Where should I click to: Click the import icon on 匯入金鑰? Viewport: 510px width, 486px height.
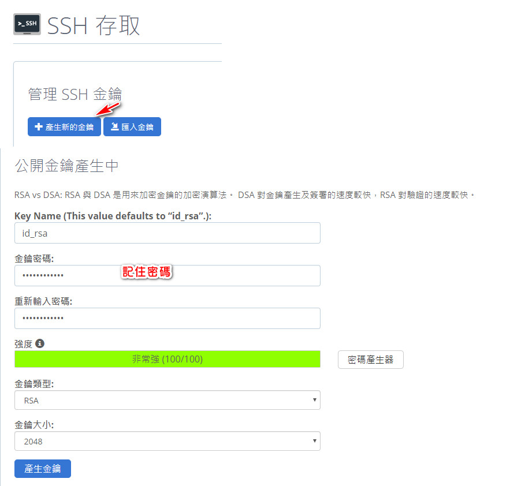pos(114,127)
